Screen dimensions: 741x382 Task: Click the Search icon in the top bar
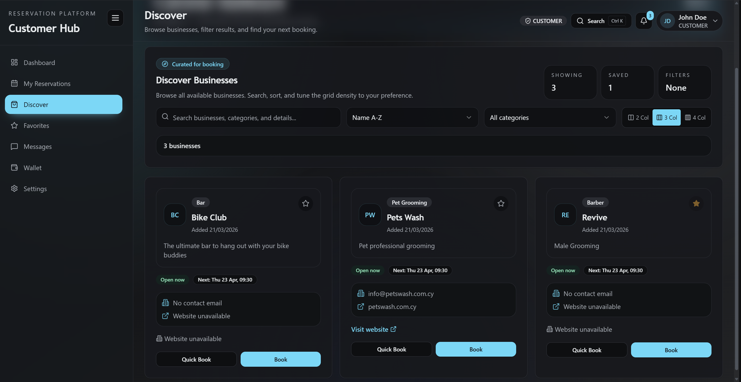(x=581, y=20)
